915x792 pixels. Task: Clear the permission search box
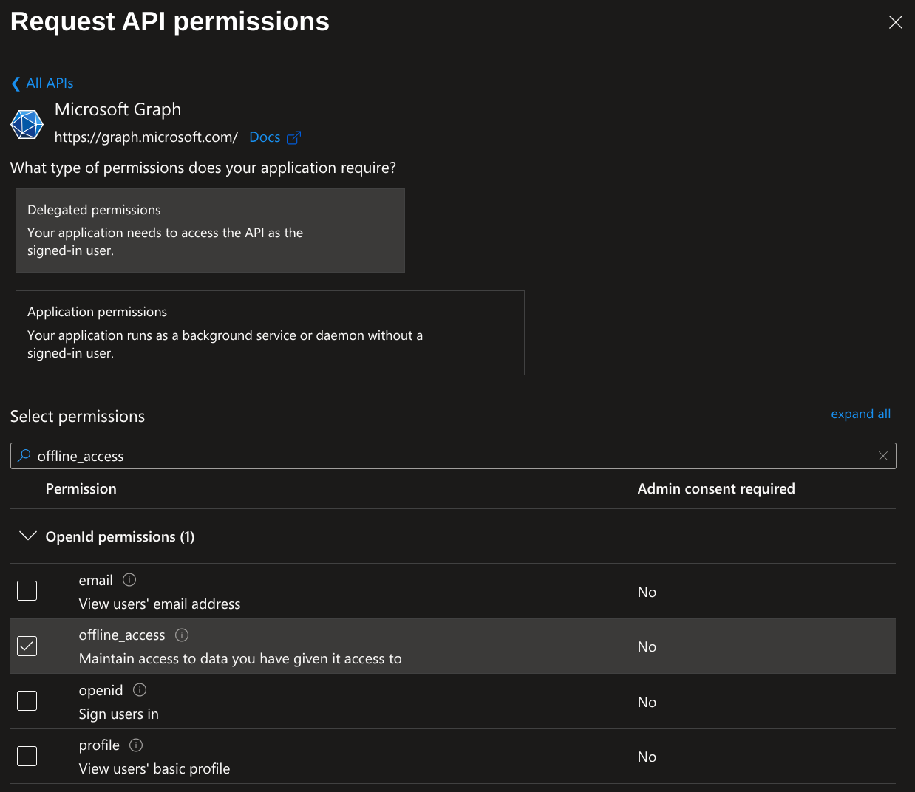[882, 456]
